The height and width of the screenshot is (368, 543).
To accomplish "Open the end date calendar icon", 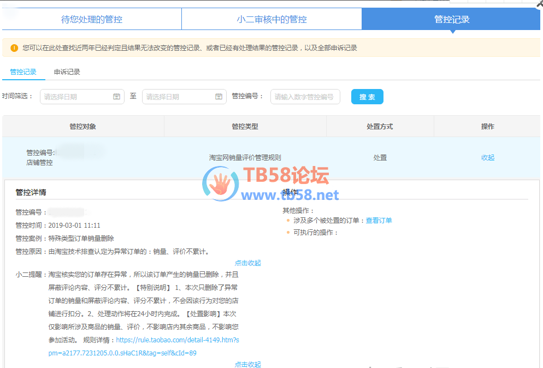I will (219, 97).
